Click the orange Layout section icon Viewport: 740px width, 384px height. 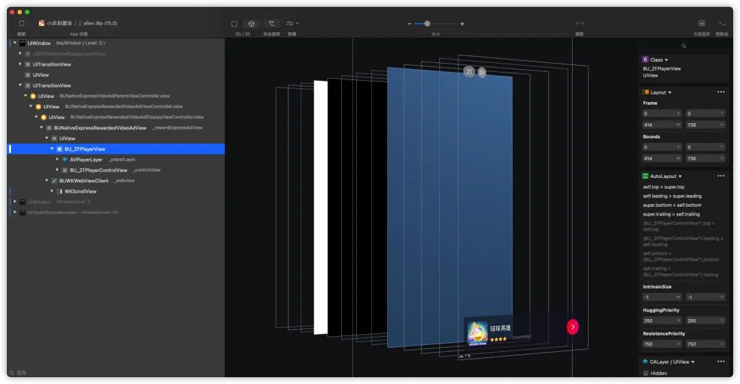(x=645, y=92)
